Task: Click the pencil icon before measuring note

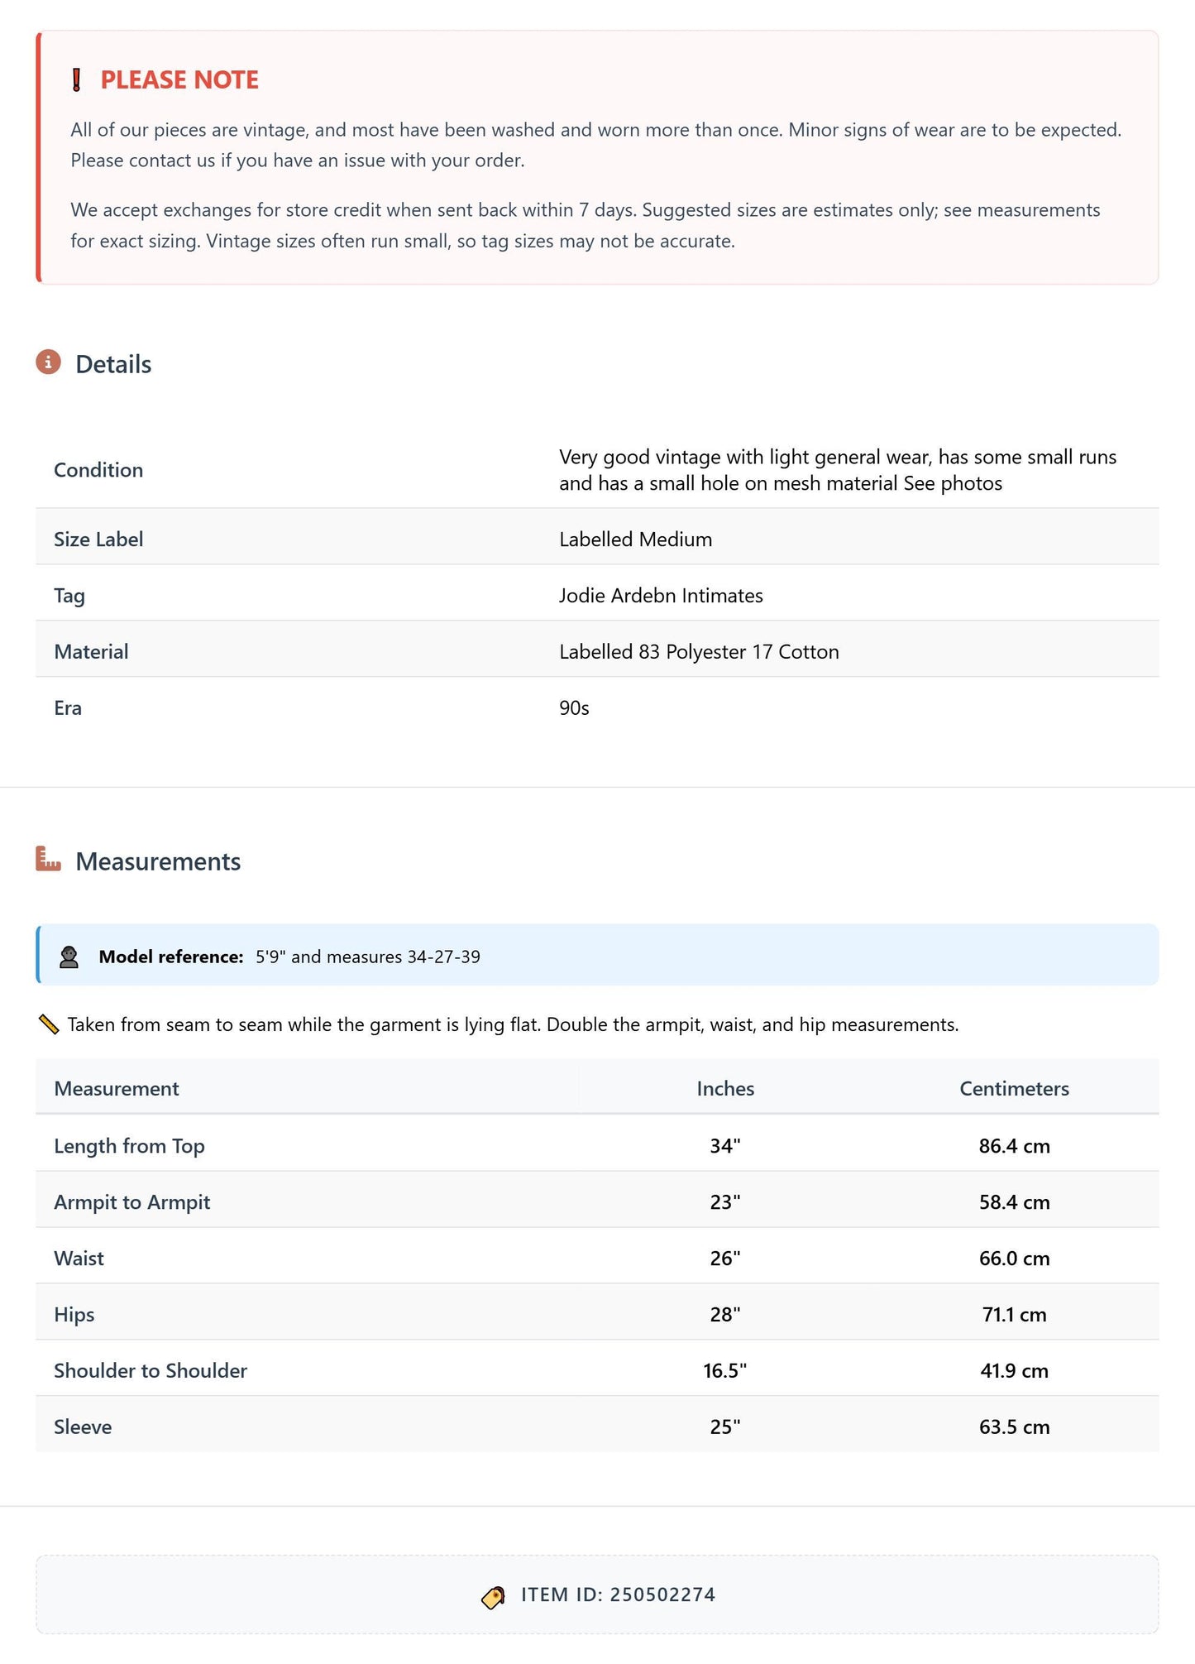Action: [x=49, y=1024]
